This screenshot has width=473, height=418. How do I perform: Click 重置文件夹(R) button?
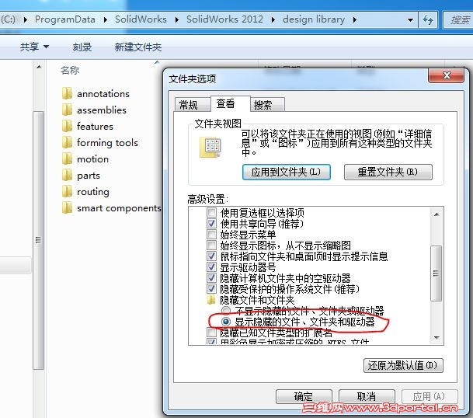pyautogui.click(x=388, y=172)
